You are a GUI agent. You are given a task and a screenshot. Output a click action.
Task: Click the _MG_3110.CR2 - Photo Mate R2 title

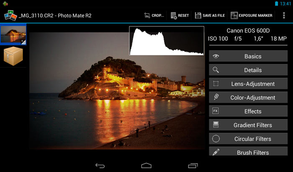click(55, 16)
